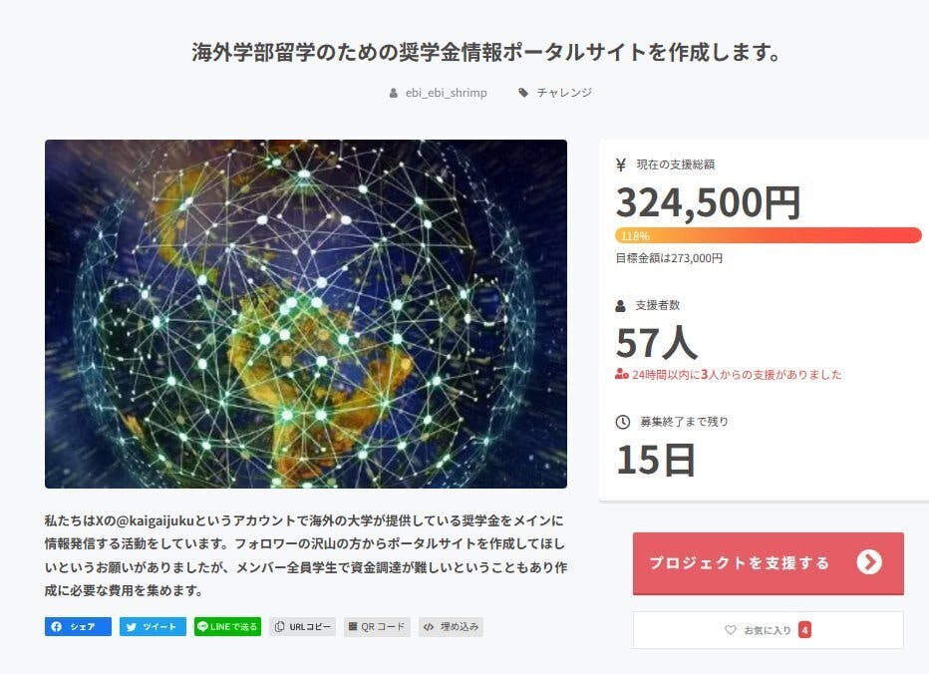Send via the LINEで送る button
This screenshot has width=929, height=674.
[x=227, y=627]
